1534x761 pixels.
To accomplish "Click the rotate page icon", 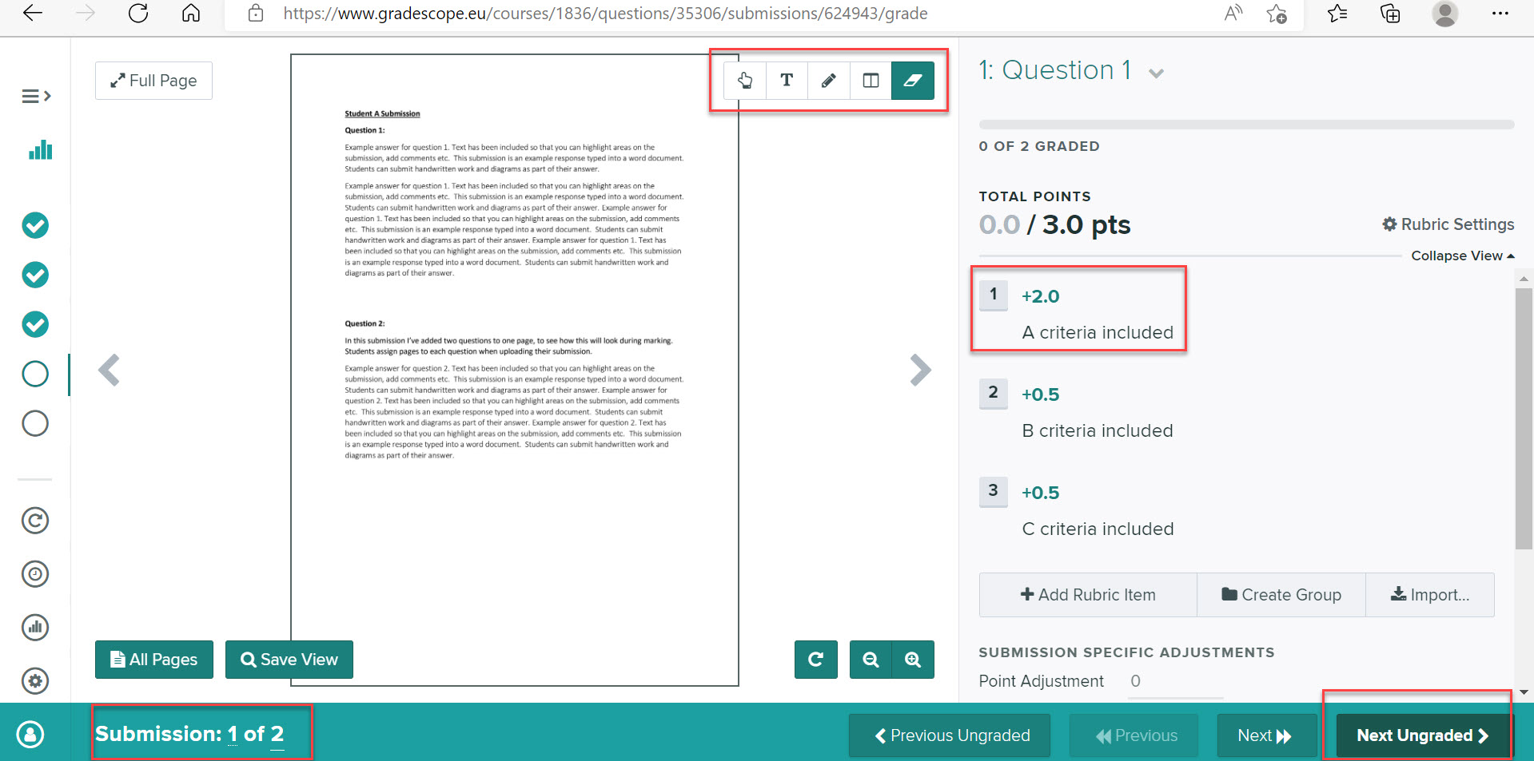I will coord(816,660).
